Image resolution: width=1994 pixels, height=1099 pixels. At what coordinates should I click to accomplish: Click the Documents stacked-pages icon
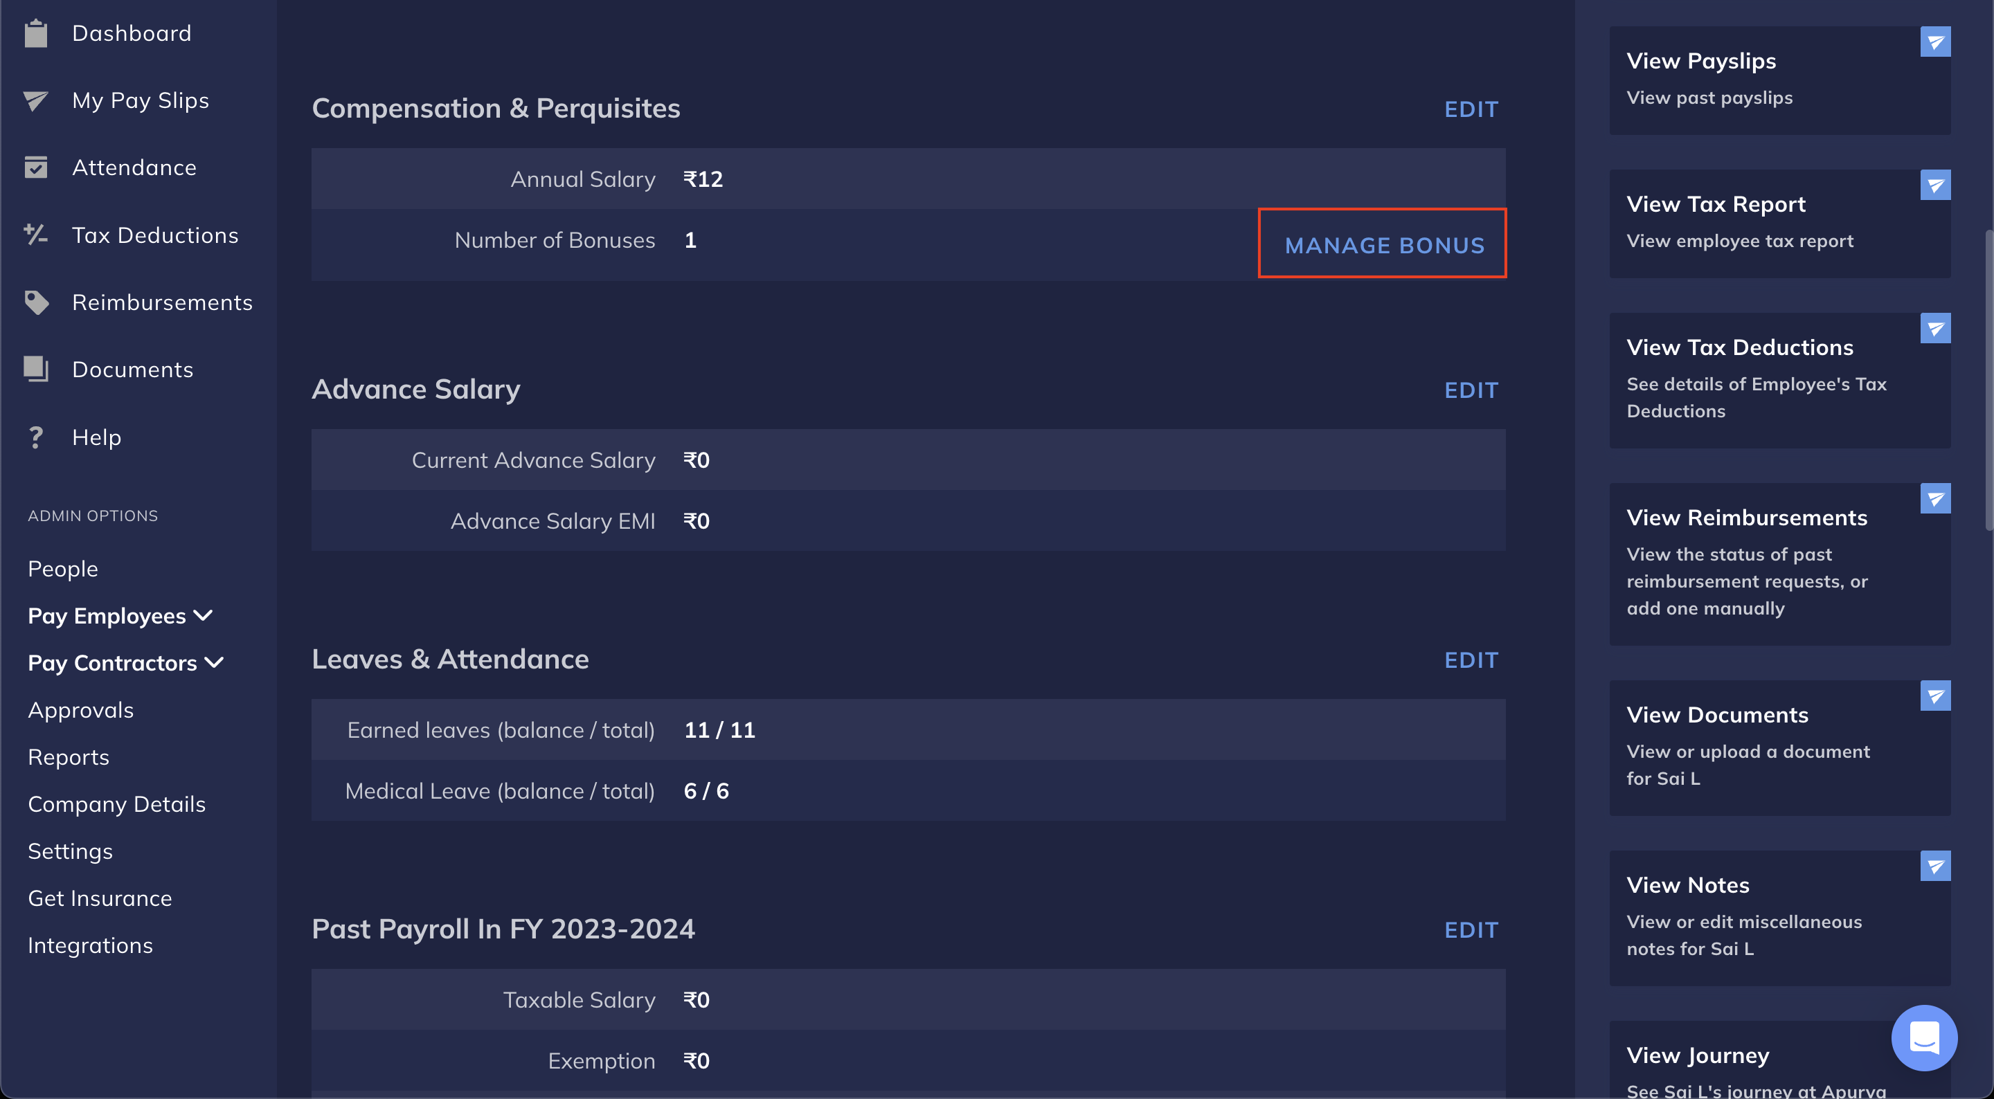point(35,369)
